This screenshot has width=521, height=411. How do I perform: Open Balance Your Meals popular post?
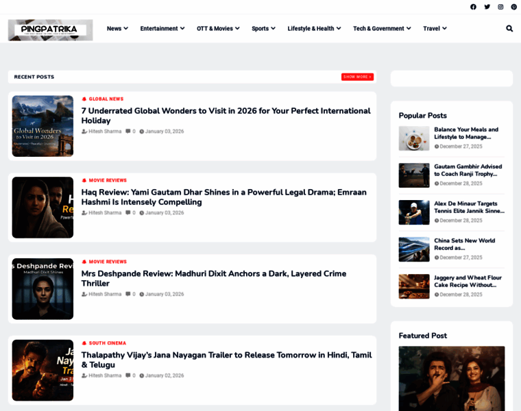[x=466, y=133]
